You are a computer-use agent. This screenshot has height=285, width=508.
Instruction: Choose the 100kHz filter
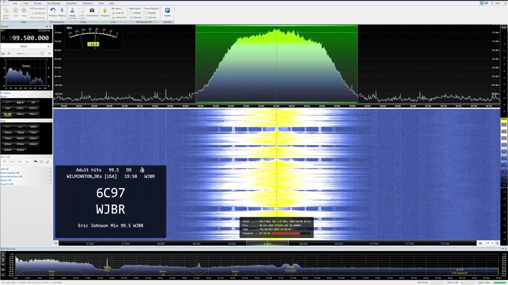coord(33,127)
